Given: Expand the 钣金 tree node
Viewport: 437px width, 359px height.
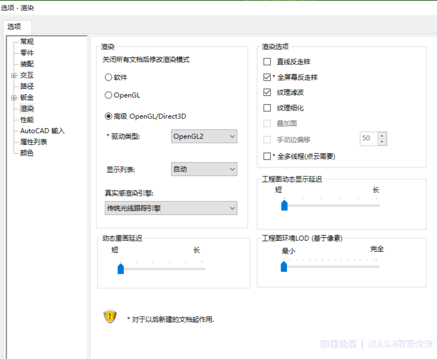Looking at the screenshot, I should [x=14, y=98].
